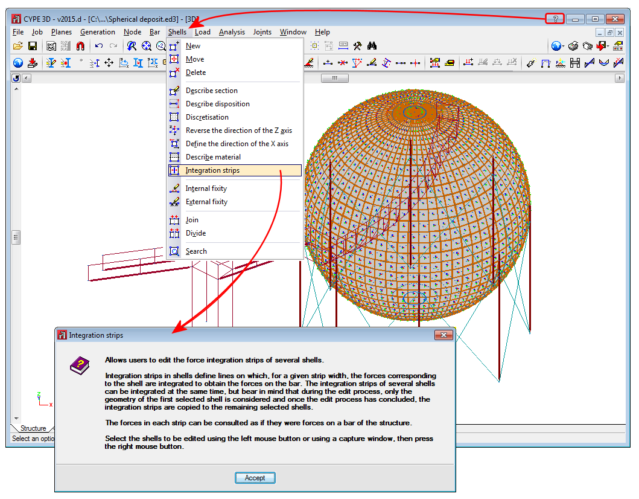Choose New in the Shells menu
This screenshot has height=499, width=639.
235,46
